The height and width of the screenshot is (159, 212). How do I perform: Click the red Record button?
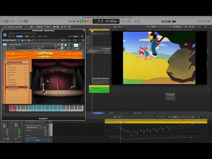(x=85, y=21)
